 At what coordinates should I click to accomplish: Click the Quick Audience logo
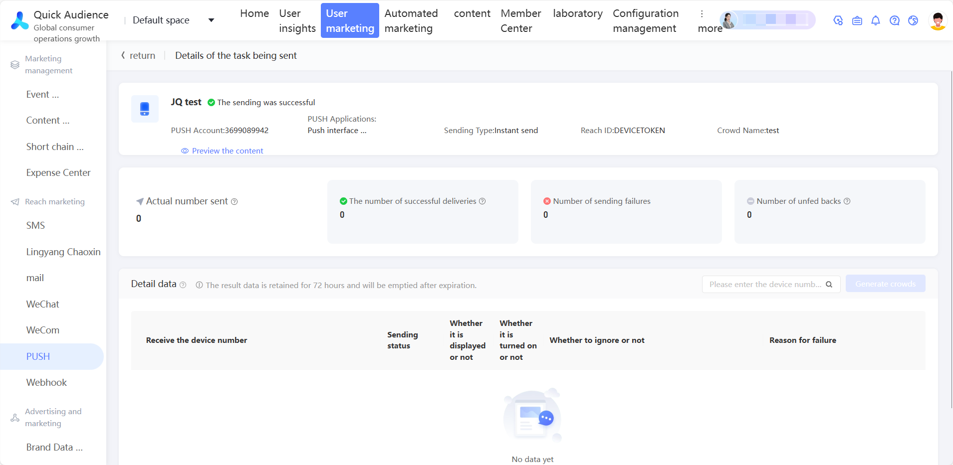[20, 20]
